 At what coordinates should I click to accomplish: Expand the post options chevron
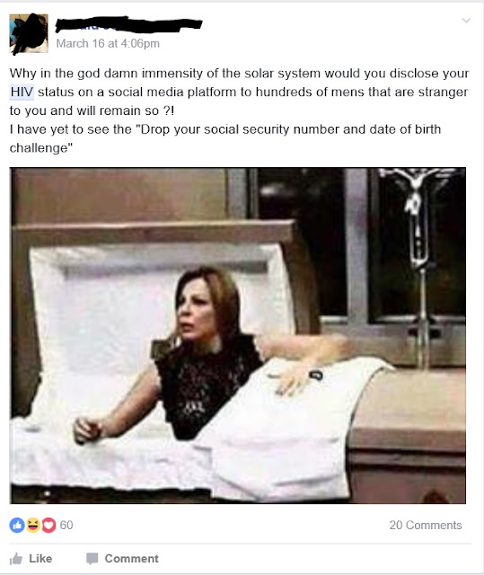466,21
